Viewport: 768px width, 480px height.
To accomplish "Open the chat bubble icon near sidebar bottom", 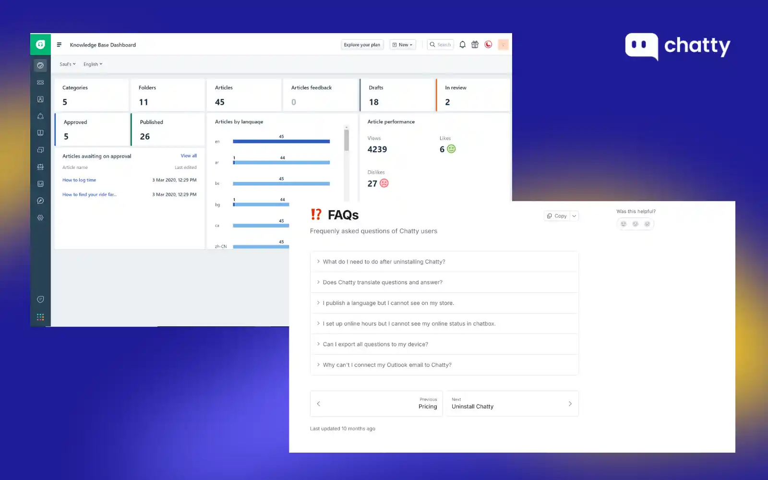I will click(40, 300).
